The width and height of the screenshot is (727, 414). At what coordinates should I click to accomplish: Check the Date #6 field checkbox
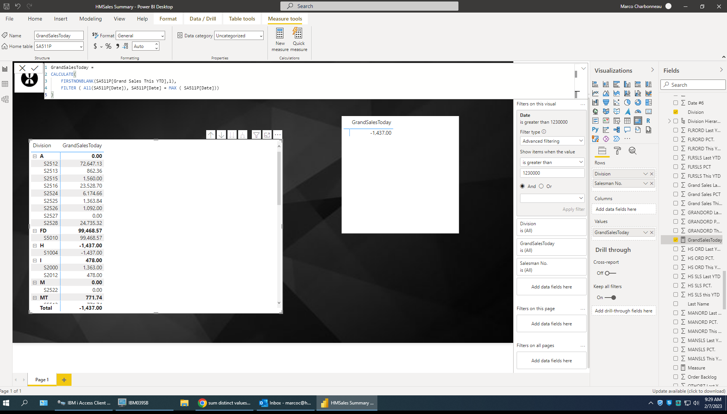click(676, 103)
